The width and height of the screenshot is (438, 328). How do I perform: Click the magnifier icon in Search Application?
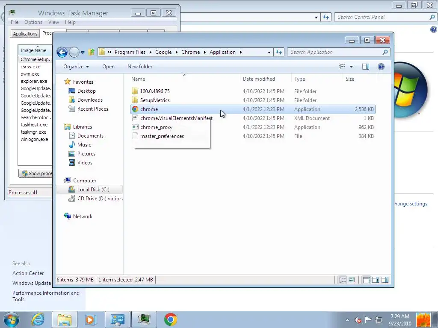tap(385, 52)
